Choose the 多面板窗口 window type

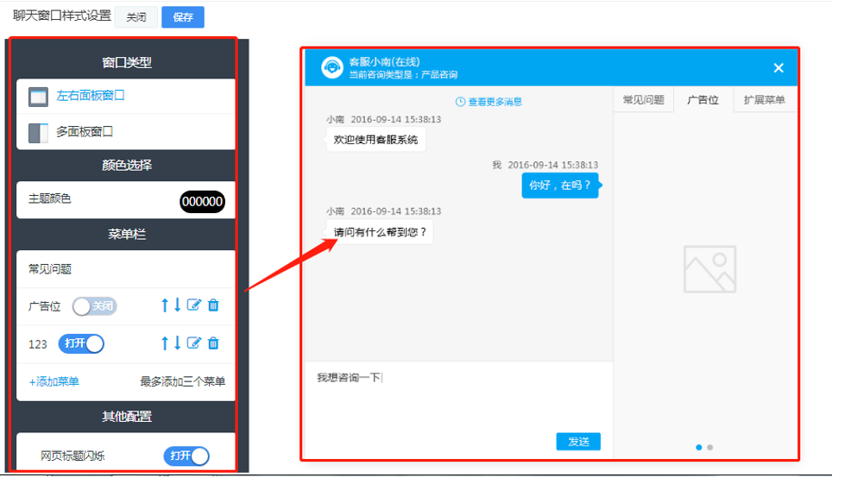pyautogui.click(x=85, y=132)
